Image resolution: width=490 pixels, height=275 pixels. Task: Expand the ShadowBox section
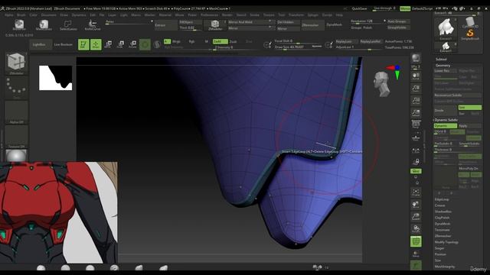tap(443, 212)
